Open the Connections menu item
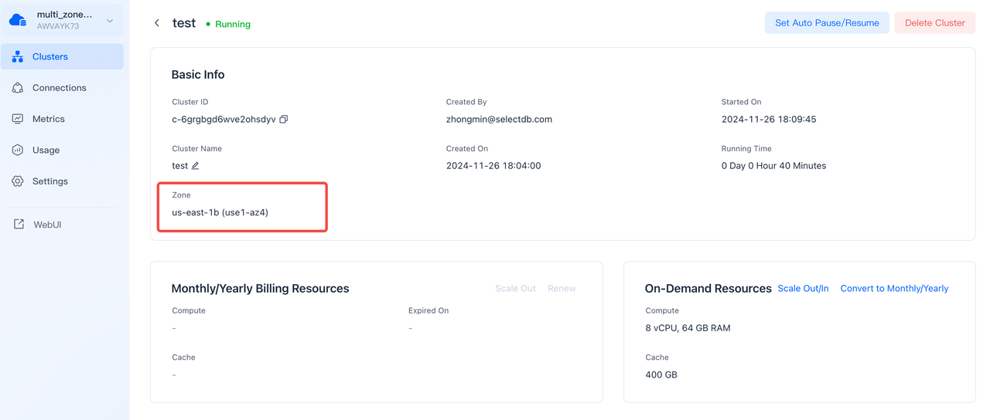 pos(59,88)
